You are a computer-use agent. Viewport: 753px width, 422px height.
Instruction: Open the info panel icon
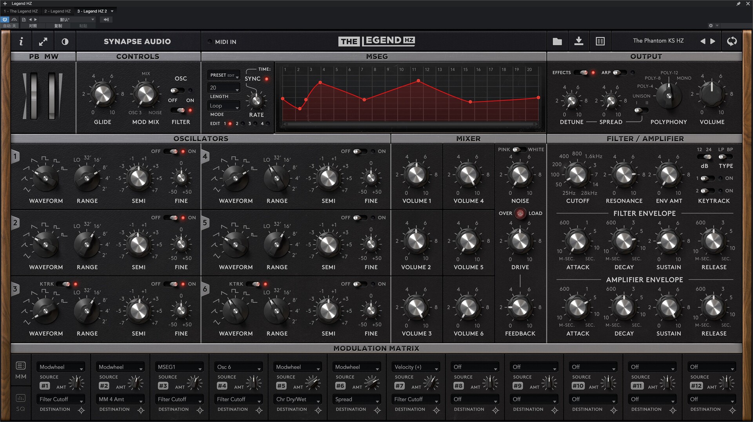point(21,41)
